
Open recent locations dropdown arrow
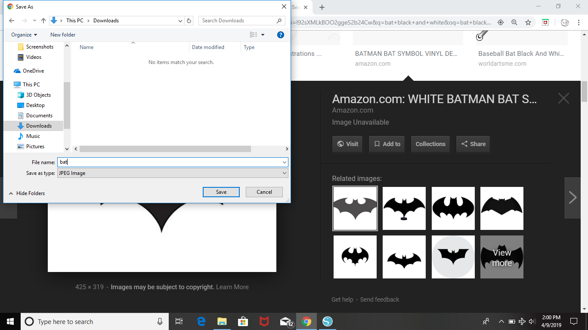click(34, 21)
